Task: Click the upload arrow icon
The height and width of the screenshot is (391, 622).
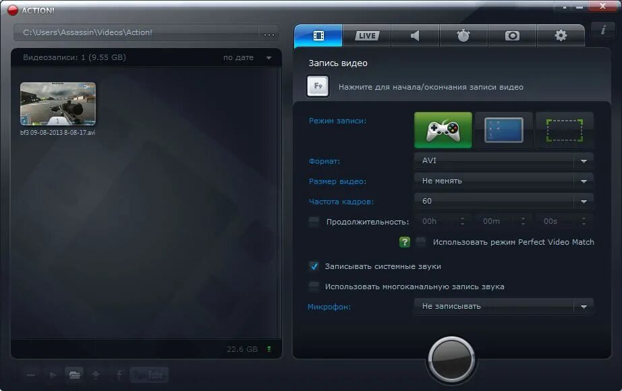Action: point(96,375)
